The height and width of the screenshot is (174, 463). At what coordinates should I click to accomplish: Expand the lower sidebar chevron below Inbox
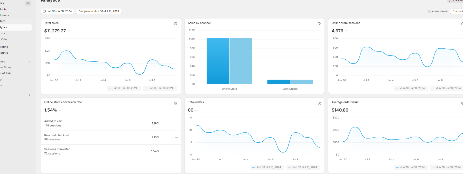click(x=30, y=95)
